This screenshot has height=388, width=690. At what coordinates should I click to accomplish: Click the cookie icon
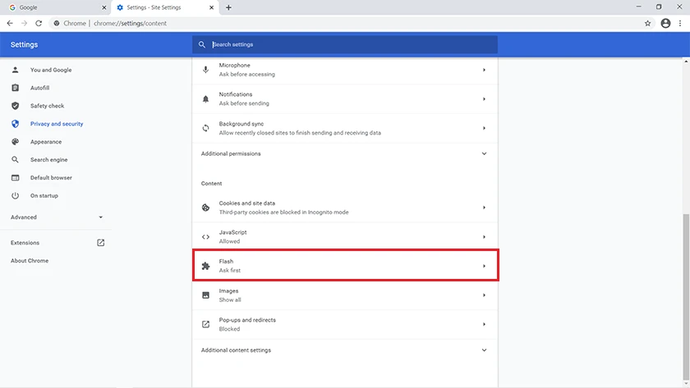click(x=205, y=208)
